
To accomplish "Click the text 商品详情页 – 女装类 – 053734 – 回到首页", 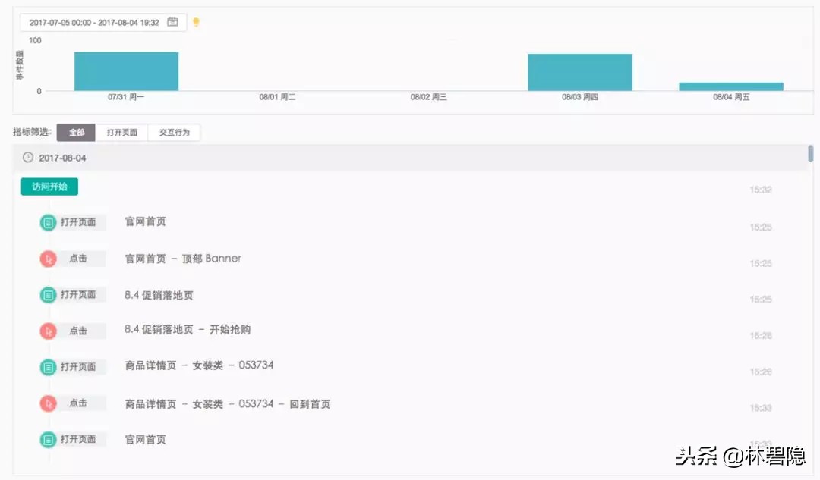I will click(x=228, y=403).
